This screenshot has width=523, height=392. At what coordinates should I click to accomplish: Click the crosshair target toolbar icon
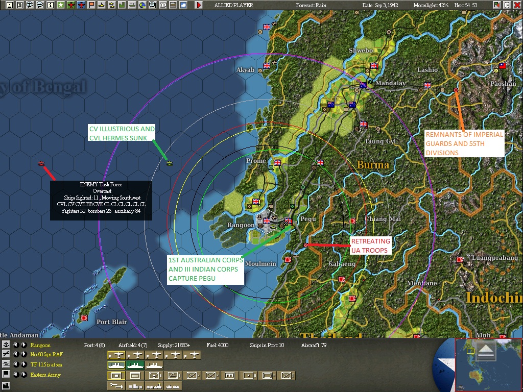[x=152, y=5]
